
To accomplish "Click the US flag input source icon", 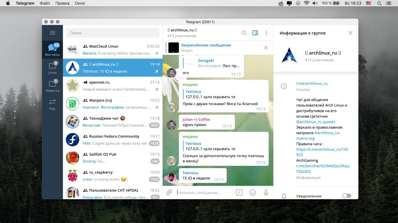I will pyautogui.click(x=368, y=3).
